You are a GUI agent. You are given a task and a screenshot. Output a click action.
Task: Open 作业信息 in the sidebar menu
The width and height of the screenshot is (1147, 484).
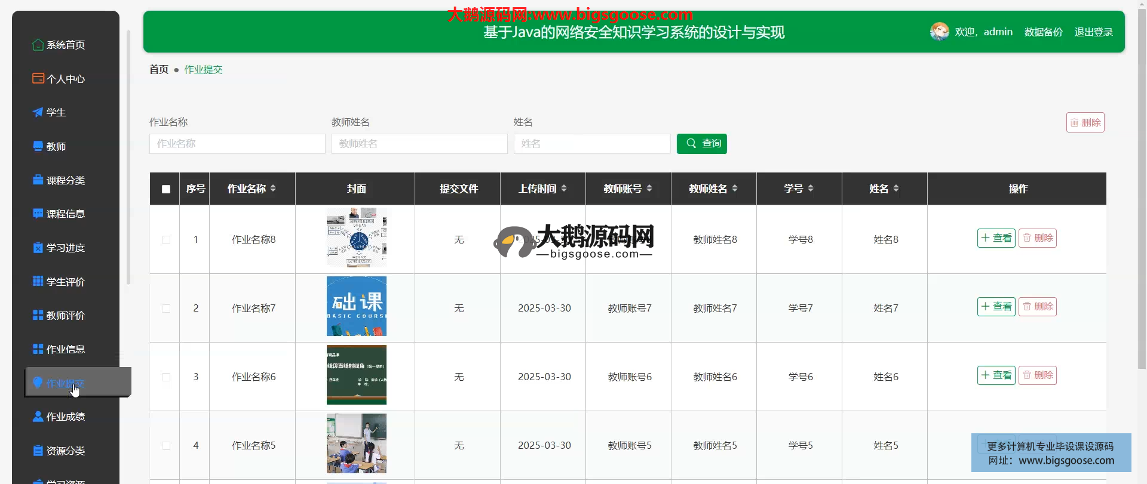point(65,349)
